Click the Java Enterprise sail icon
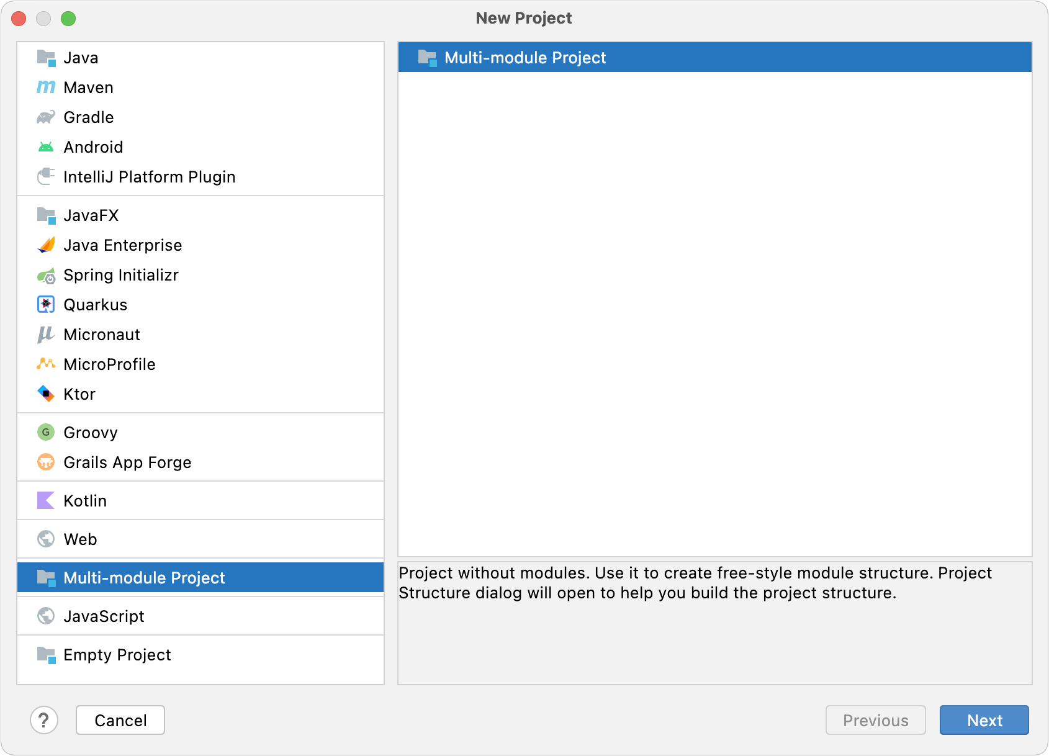This screenshot has height=756, width=1049. tap(46, 245)
